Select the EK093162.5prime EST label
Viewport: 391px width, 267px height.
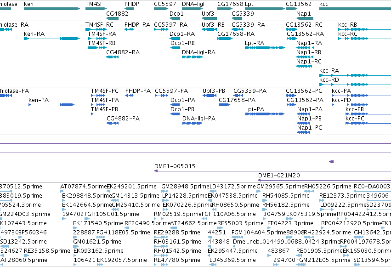click(x=98, y=250)
